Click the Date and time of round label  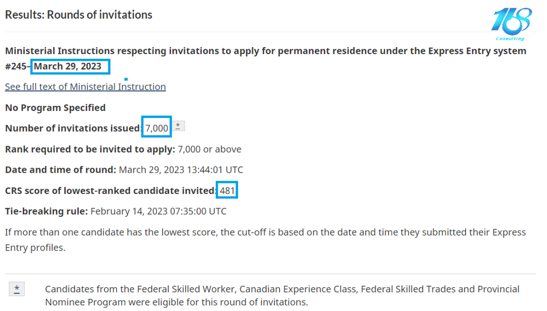click(60, 170)
